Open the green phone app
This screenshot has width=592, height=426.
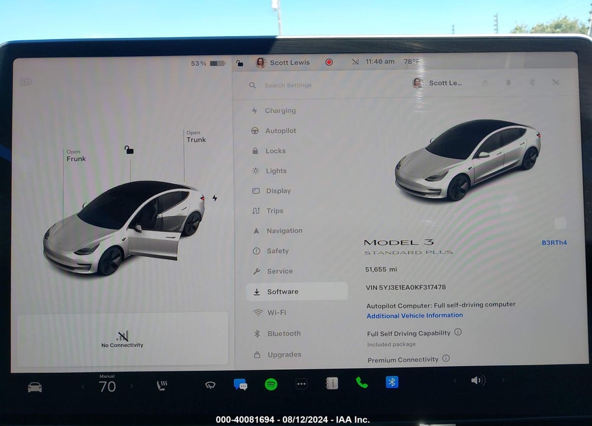[x=362, y=383]
